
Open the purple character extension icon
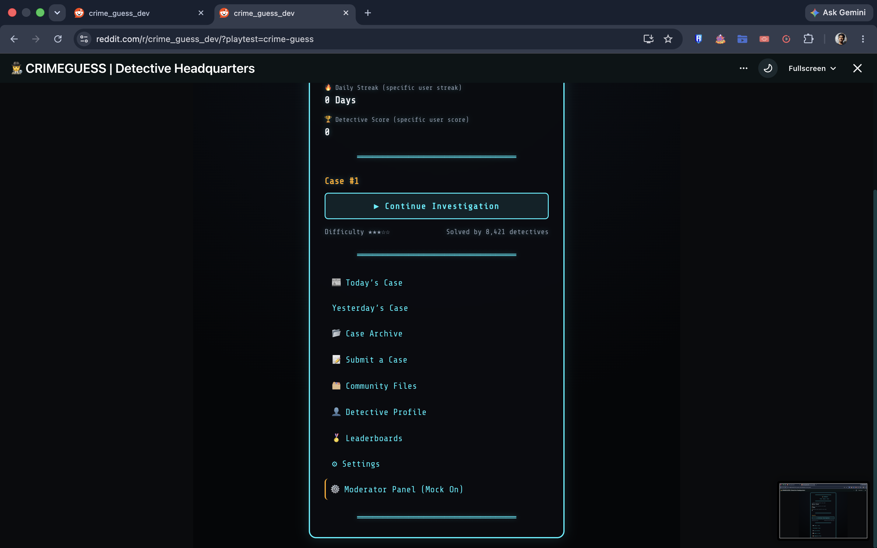[720, 39]
